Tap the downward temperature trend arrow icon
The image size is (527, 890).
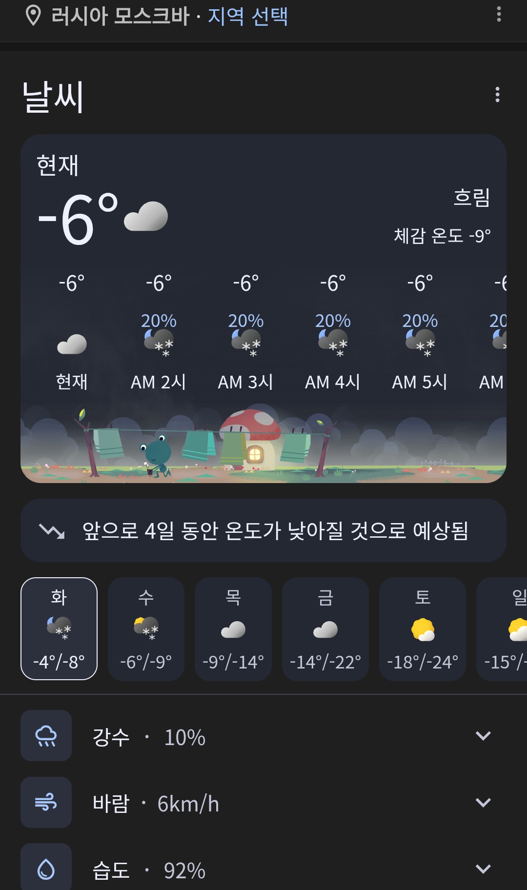pyautogui.click(x=52, y=531)
